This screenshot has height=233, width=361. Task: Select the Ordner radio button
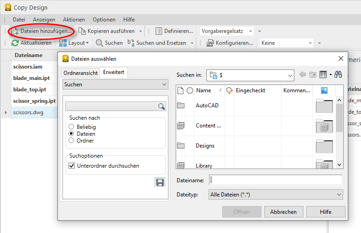tap(71, 141)
